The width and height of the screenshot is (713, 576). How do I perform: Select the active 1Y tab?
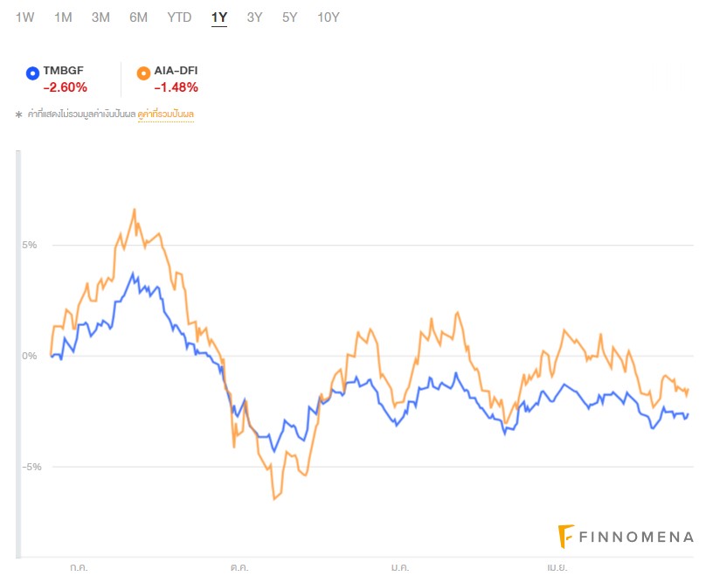(218, 17)
